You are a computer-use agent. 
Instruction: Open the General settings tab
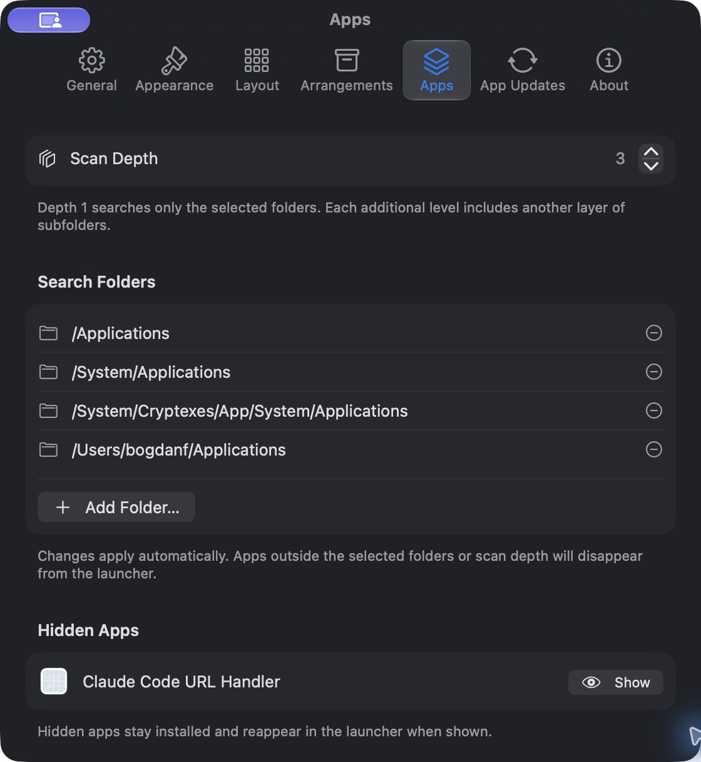point(91,70)
